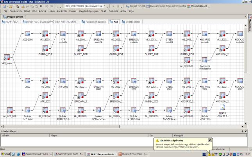This screenshot has width=252, height=157.
Task: Click the Undo toolbar icon
Action: point(47,6)
